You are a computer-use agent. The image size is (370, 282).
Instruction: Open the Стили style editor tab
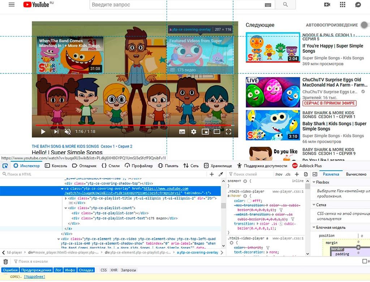[111, 166]
